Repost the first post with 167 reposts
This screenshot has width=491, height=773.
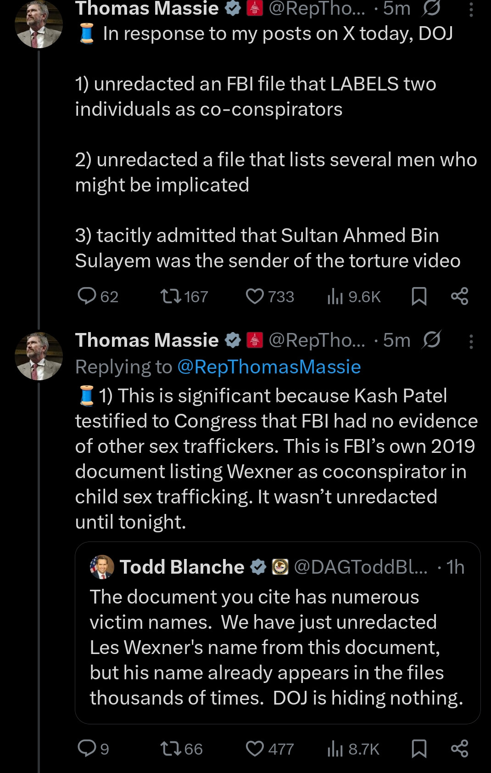click(x=171, y=296)
